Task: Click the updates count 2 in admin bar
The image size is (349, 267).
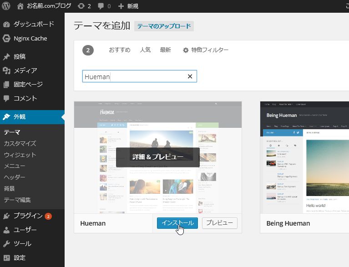Action: coord(89,6)
